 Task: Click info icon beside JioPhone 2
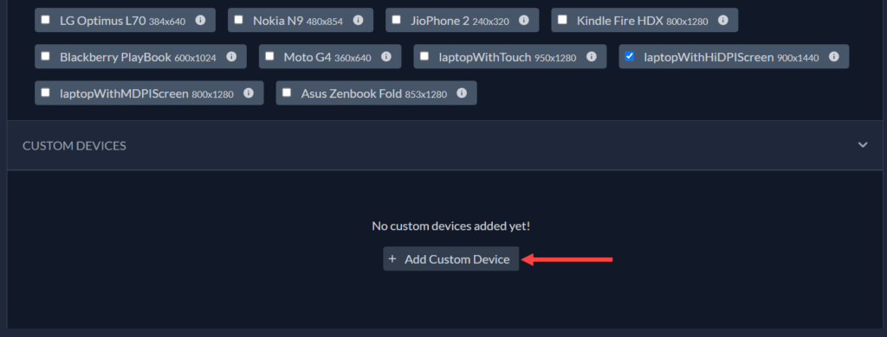point(524,20)
